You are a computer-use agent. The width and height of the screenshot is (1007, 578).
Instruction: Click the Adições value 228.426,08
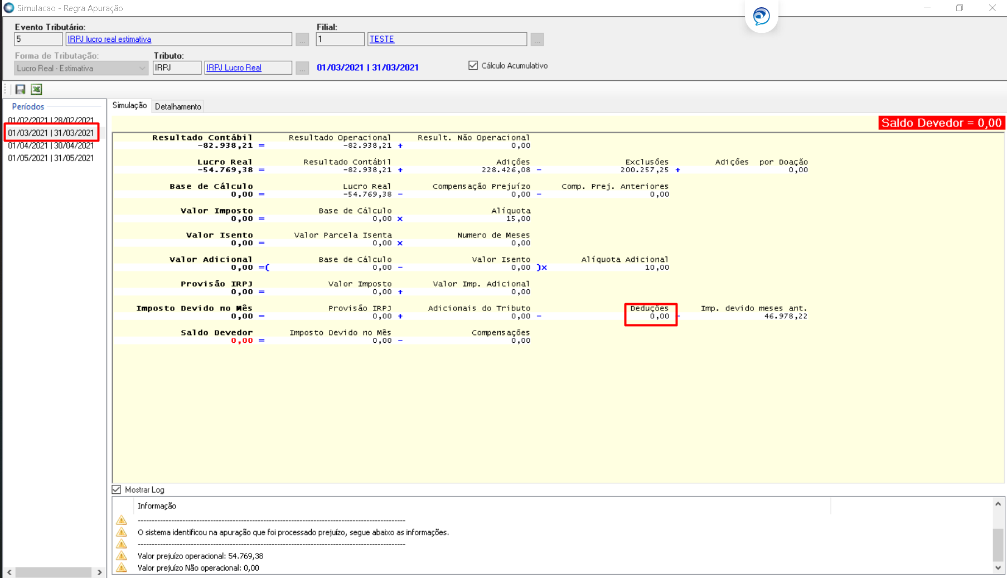(506, 170)
